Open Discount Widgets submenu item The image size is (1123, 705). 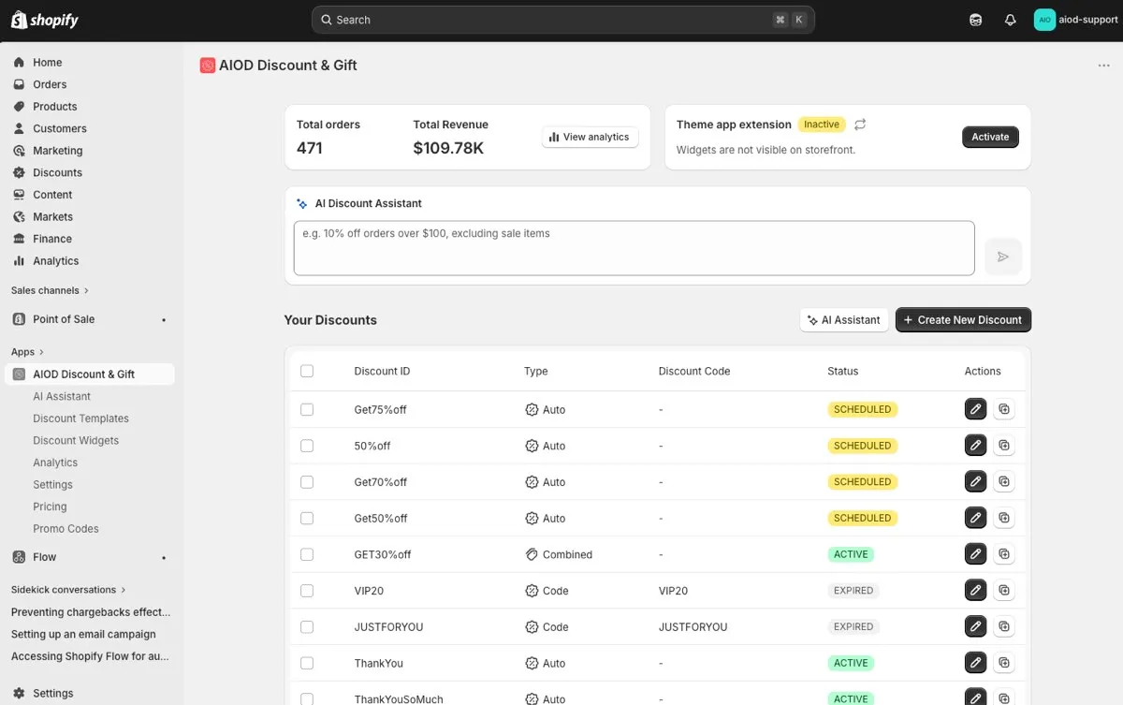click(76, 441)
